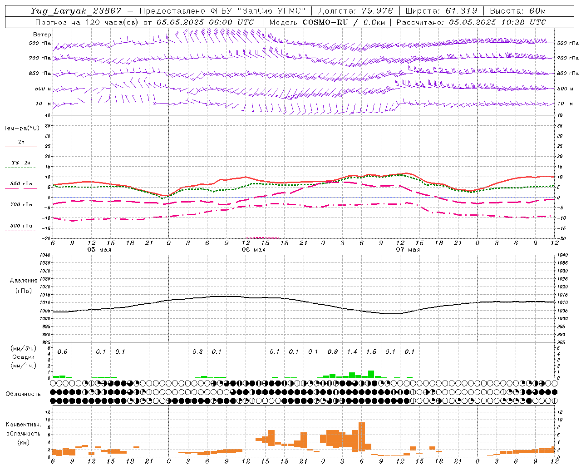This screenshot has width=581, height=465.
Task: Click the station title Yug_Laryak_23867
Action: pyautogui.click(x=76, y=11)
